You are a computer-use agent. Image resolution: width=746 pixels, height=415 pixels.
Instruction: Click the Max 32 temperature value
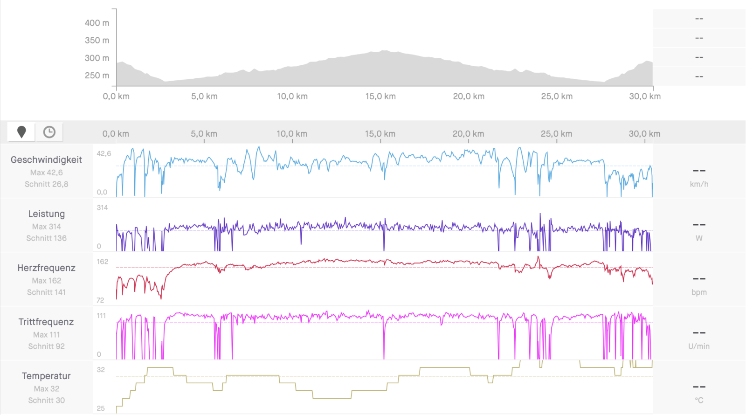click(x=46, y=389)
